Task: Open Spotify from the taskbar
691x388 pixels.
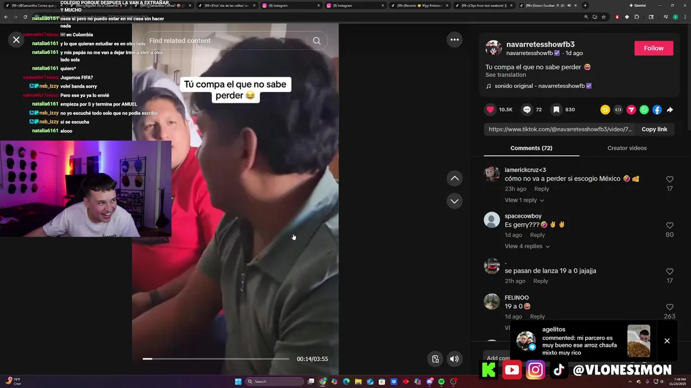Action: pos(442,382)
